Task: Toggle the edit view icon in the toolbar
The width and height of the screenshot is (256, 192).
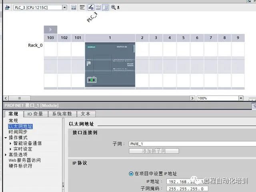Action: (91, 8)
